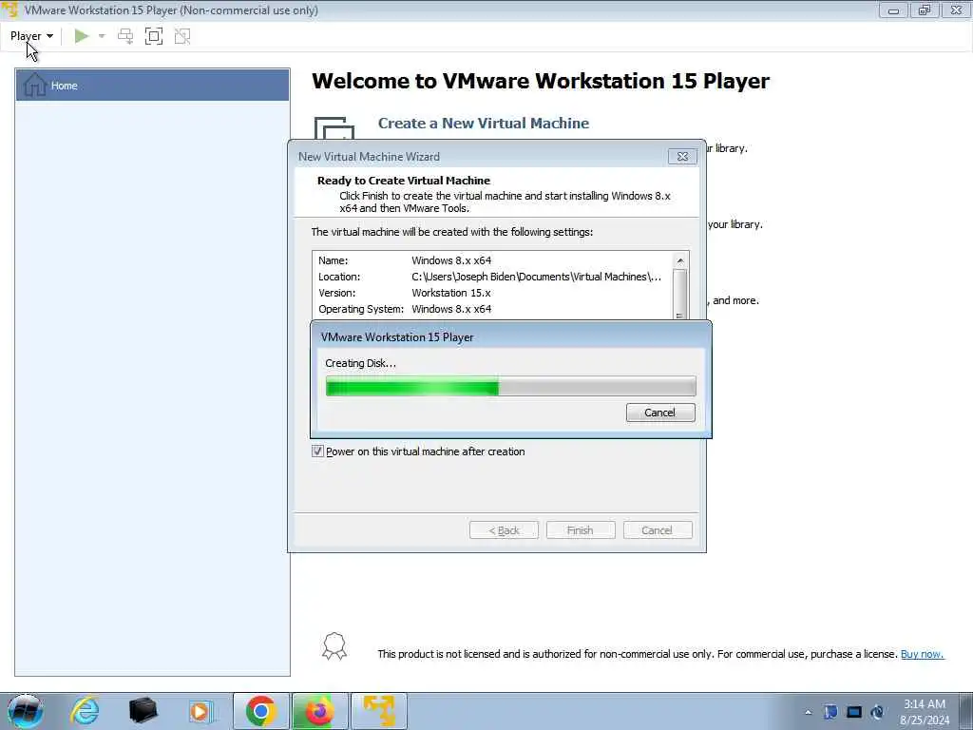Minimize the VMware Player window
Screen dimensions: 973x730
(x=893, y=10)
